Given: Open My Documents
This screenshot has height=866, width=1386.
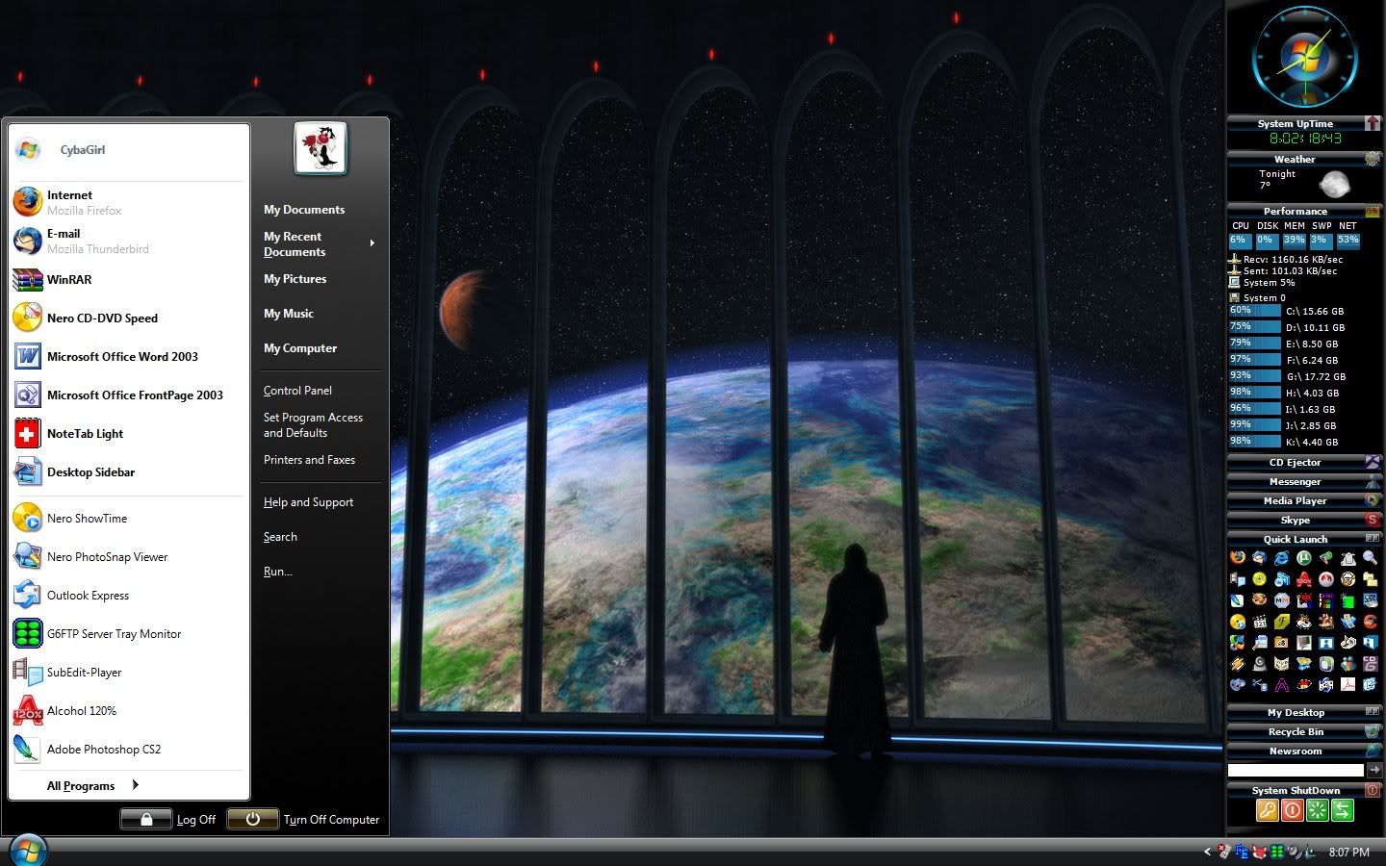Looking at the screenshot, I should [304, 210].
